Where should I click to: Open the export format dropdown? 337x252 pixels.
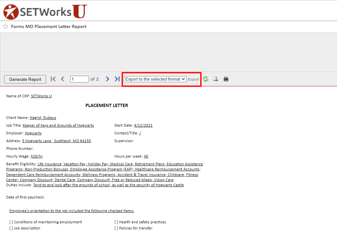[155, 79]
